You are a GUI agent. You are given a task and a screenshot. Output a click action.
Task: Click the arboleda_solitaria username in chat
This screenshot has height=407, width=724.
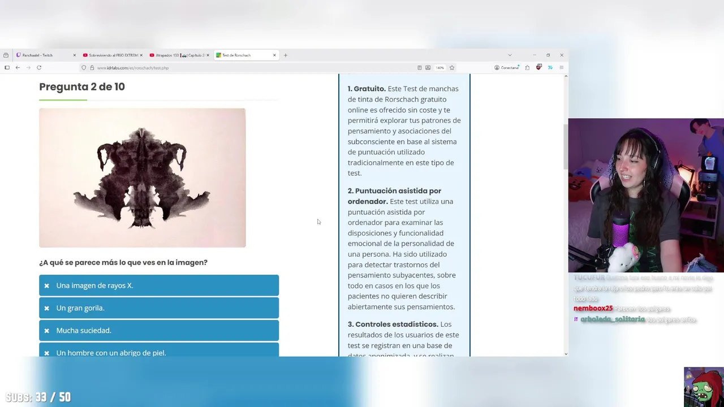[613, 319]
